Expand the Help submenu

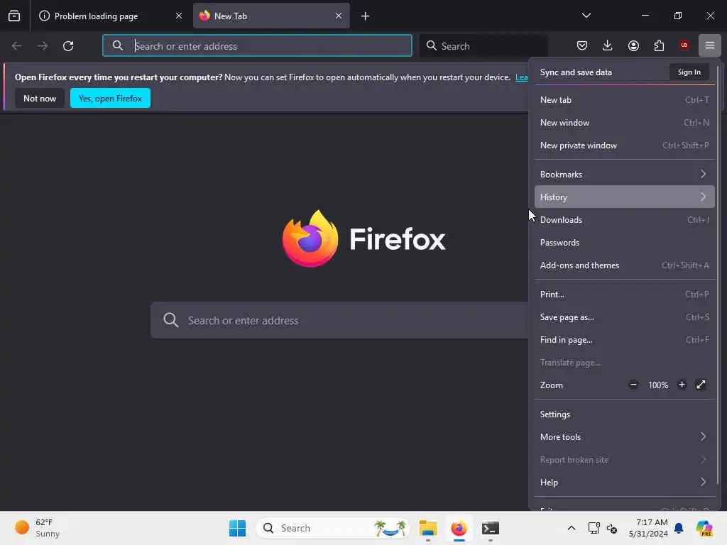[x=624, y=482]
